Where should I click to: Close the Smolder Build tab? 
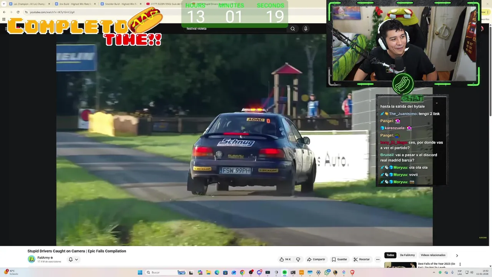coord(140,4)
